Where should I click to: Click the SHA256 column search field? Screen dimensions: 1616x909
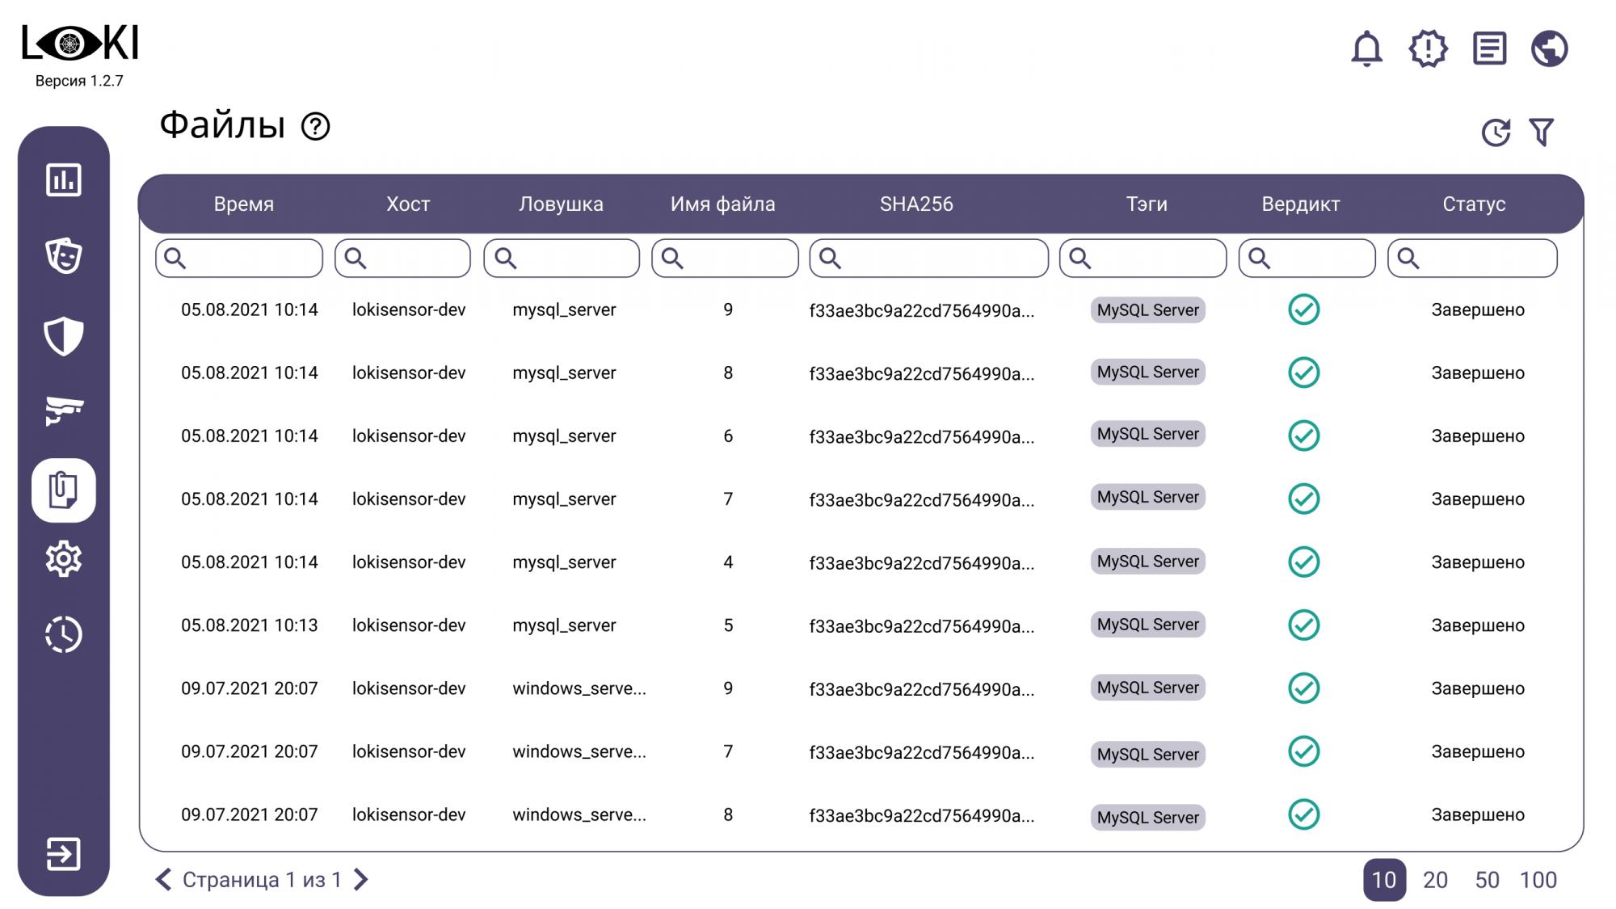tap(937, 259)
